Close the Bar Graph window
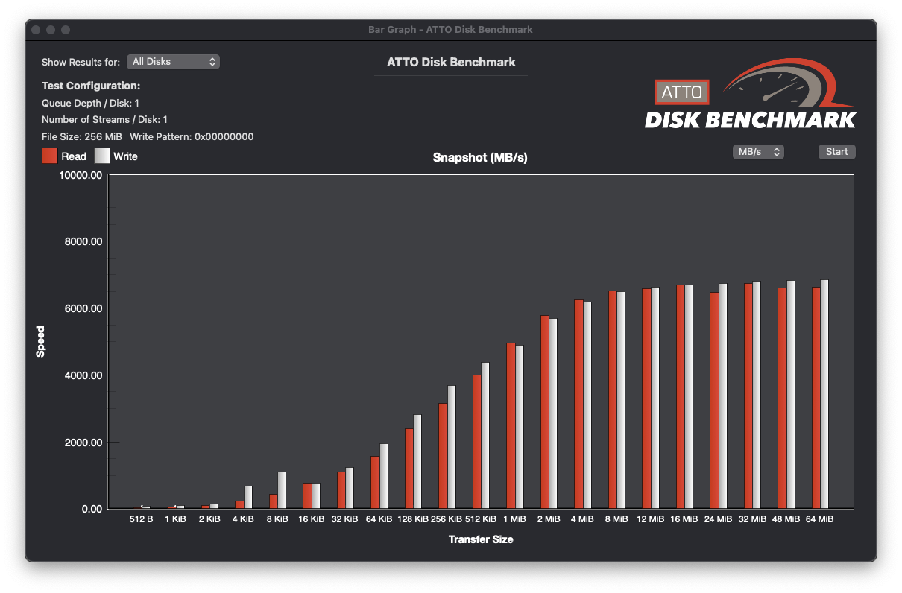Viewport: 902px width, 593px height. pyautogui.click(x=36, y=30)
